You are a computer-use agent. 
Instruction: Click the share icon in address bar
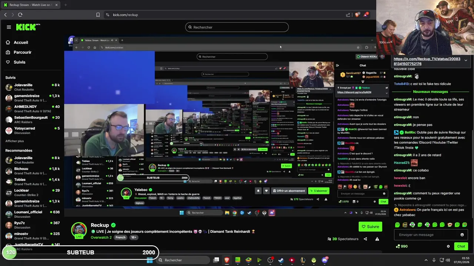pos(348,15)
